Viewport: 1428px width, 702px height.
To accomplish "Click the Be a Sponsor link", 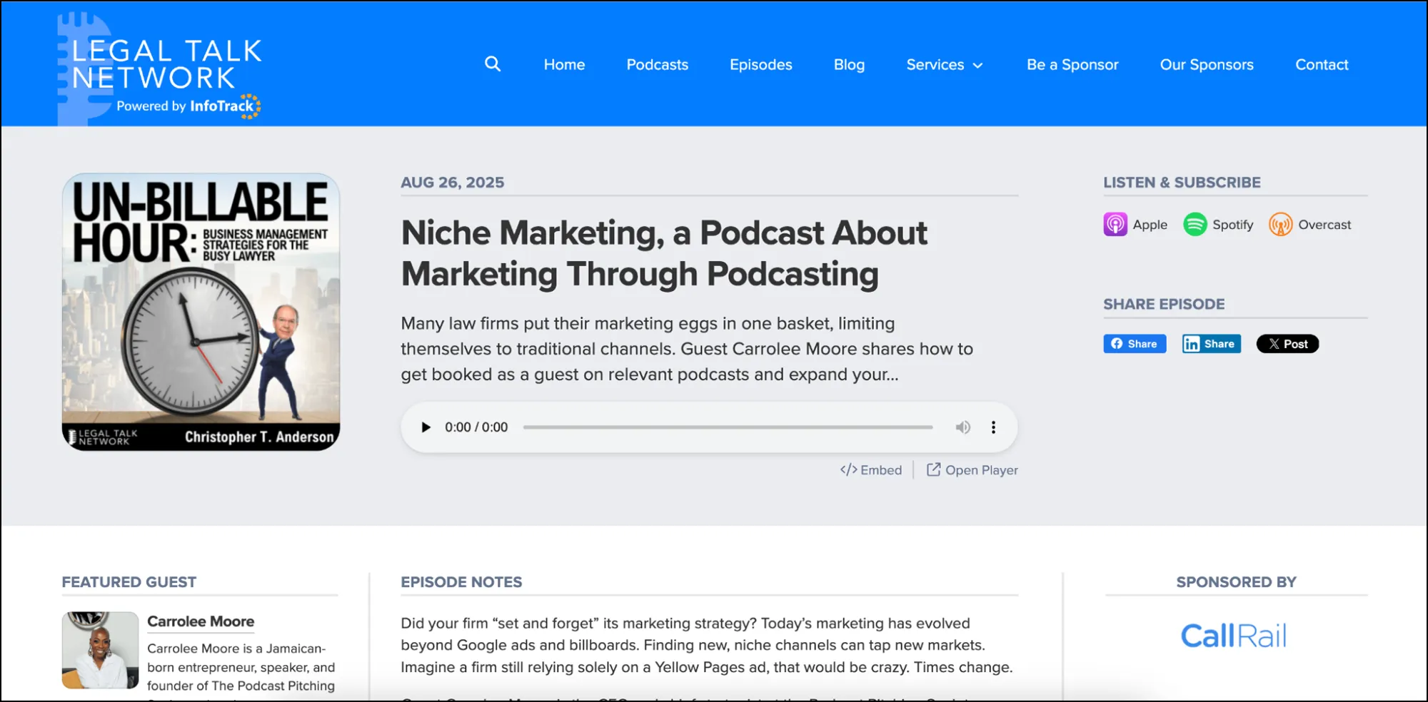I will pyautogui.click(x=1072, y=64).
